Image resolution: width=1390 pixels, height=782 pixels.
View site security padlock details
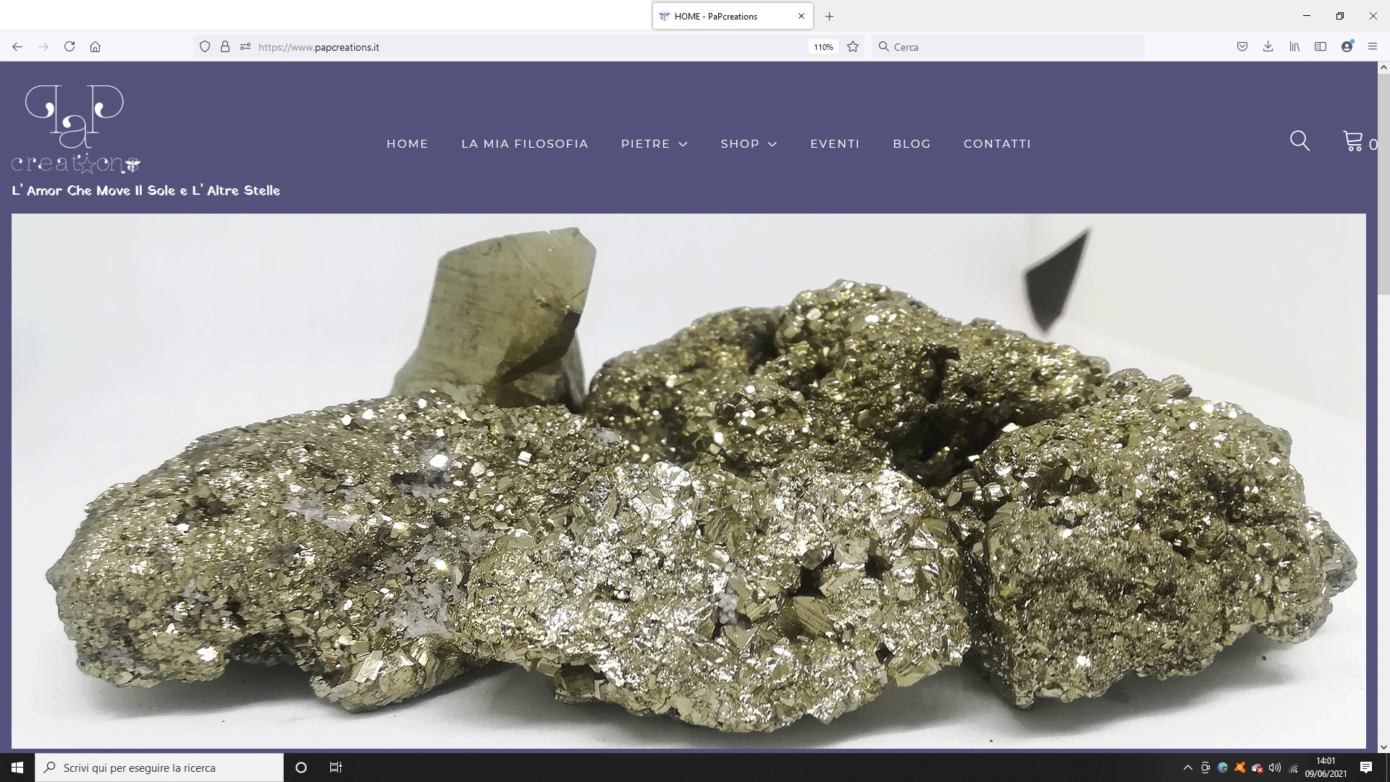point(225,47)
